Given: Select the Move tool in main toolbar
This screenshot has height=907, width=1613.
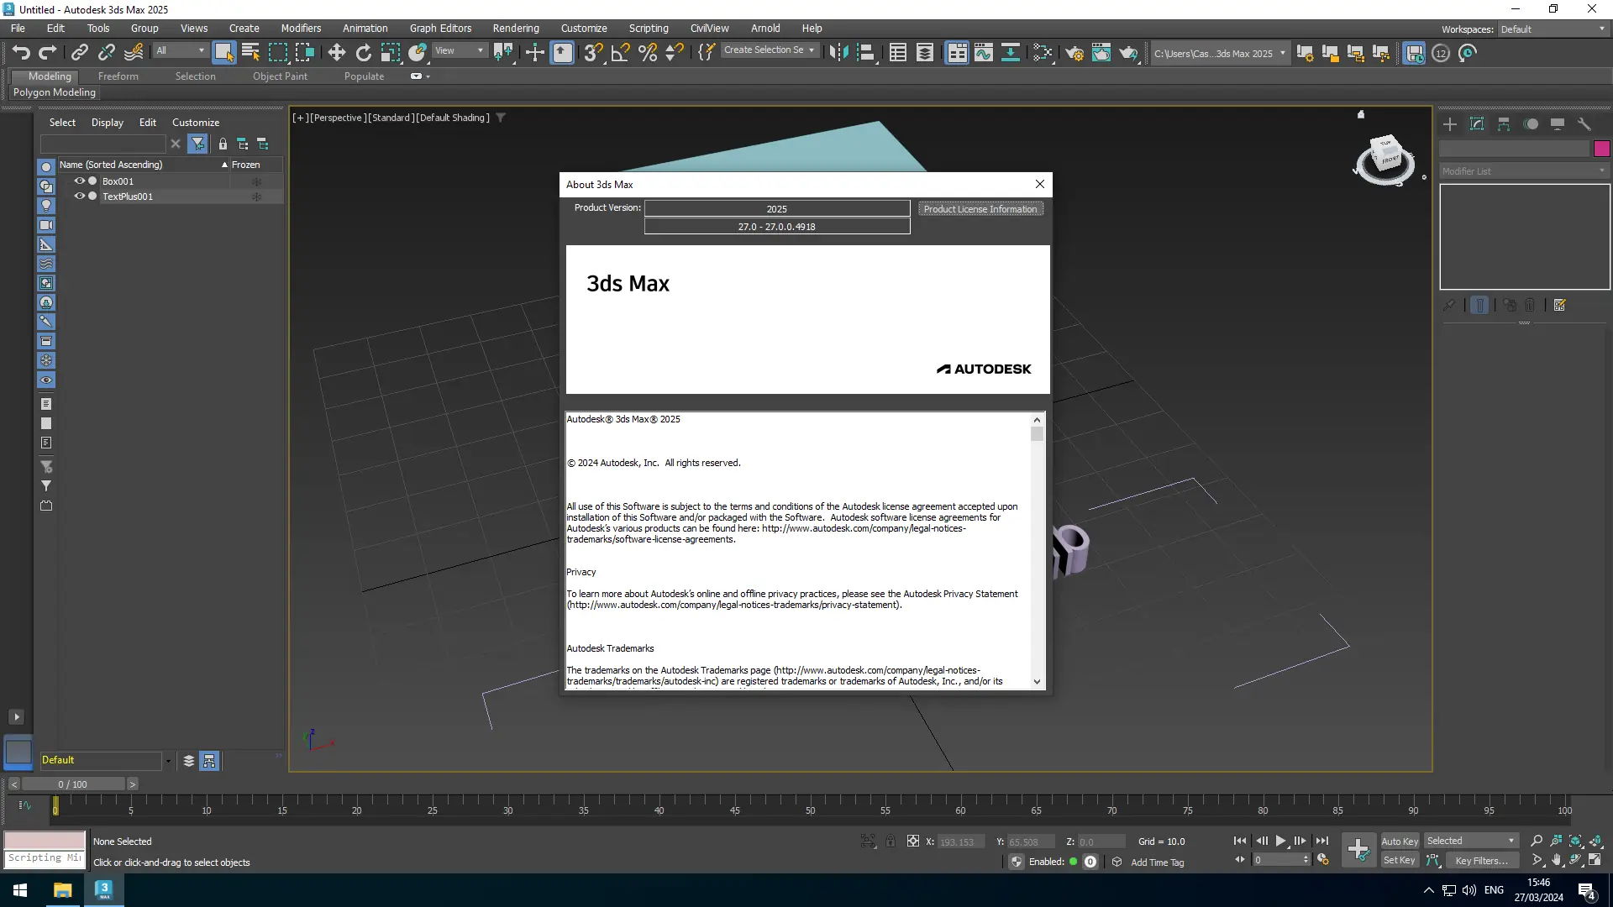Looking at the screenshot, I should click(x=336, y=53).
